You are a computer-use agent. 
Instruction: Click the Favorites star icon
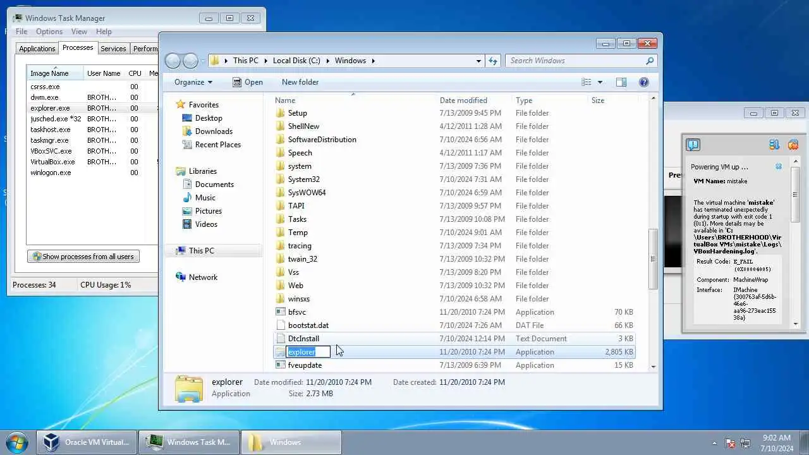181,105
